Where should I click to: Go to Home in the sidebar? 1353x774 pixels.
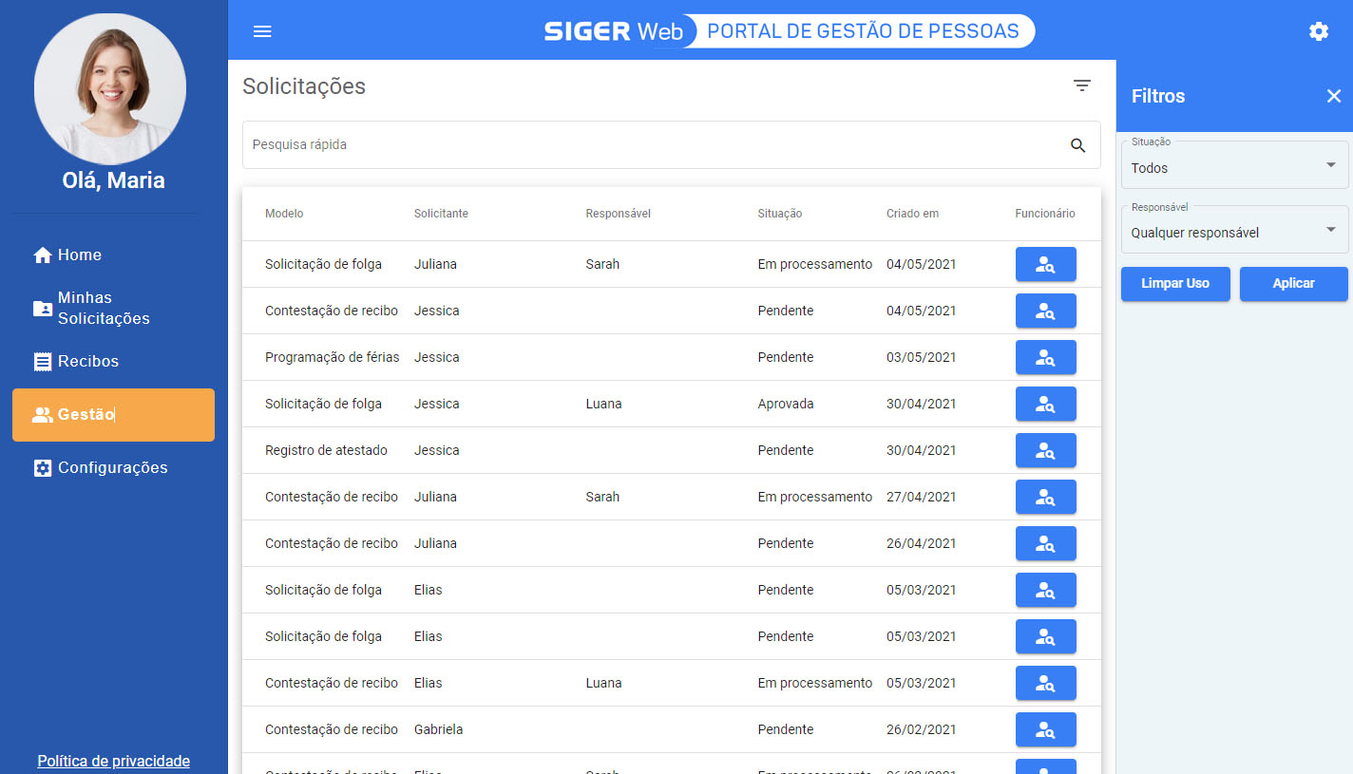point(113,255)
